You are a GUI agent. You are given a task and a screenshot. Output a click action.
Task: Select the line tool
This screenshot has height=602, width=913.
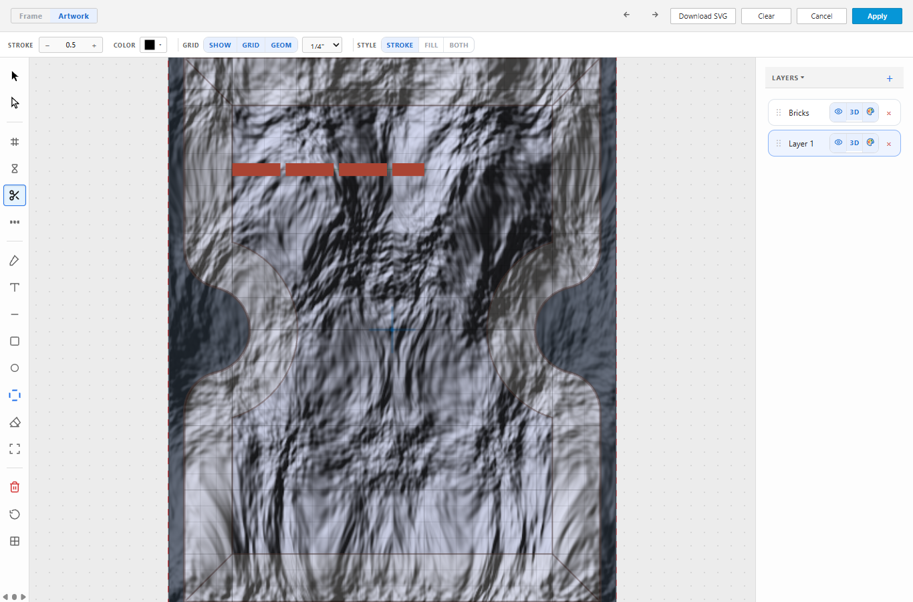coord(15,314)
